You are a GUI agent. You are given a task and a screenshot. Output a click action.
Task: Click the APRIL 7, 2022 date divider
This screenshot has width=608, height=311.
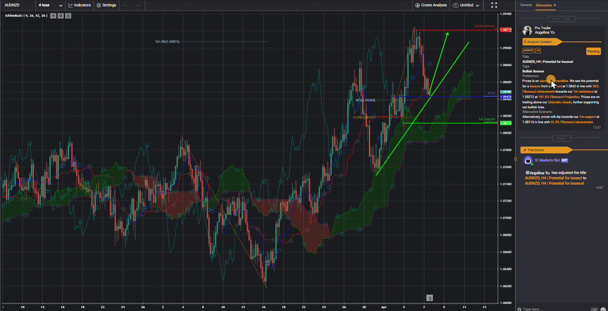click(561, 19)
